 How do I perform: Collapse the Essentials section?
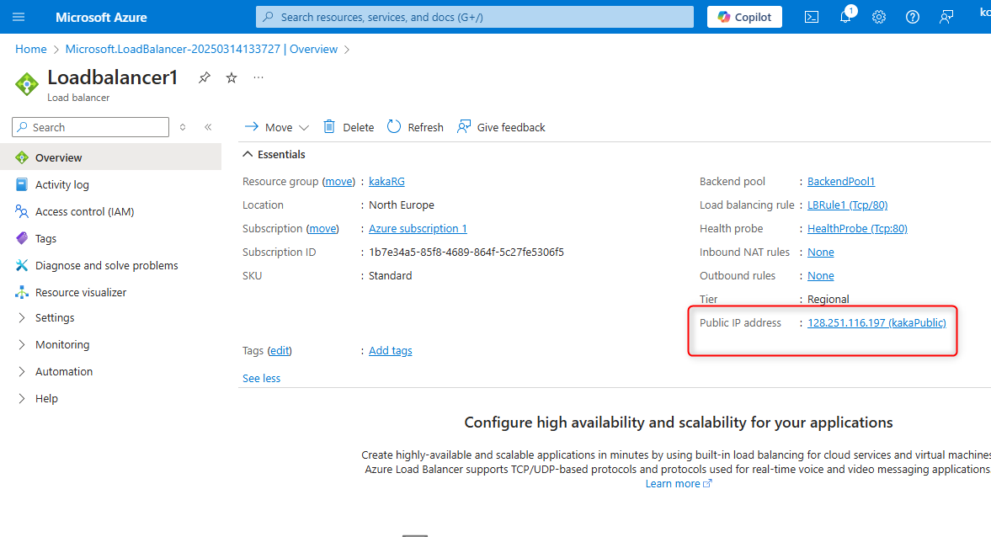248,154
